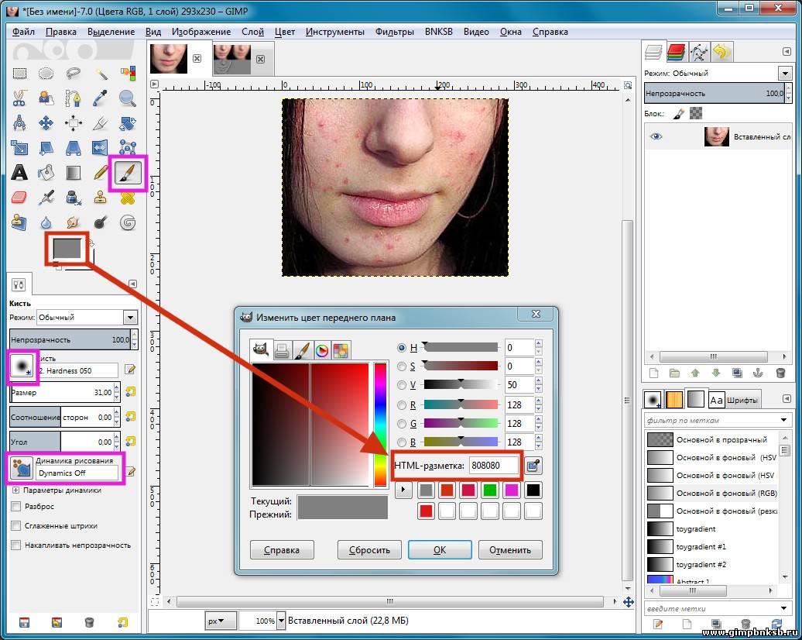The image size is (802, 640).
Task: Click the HTML notation color picker icon
Action: coord(533,466)
